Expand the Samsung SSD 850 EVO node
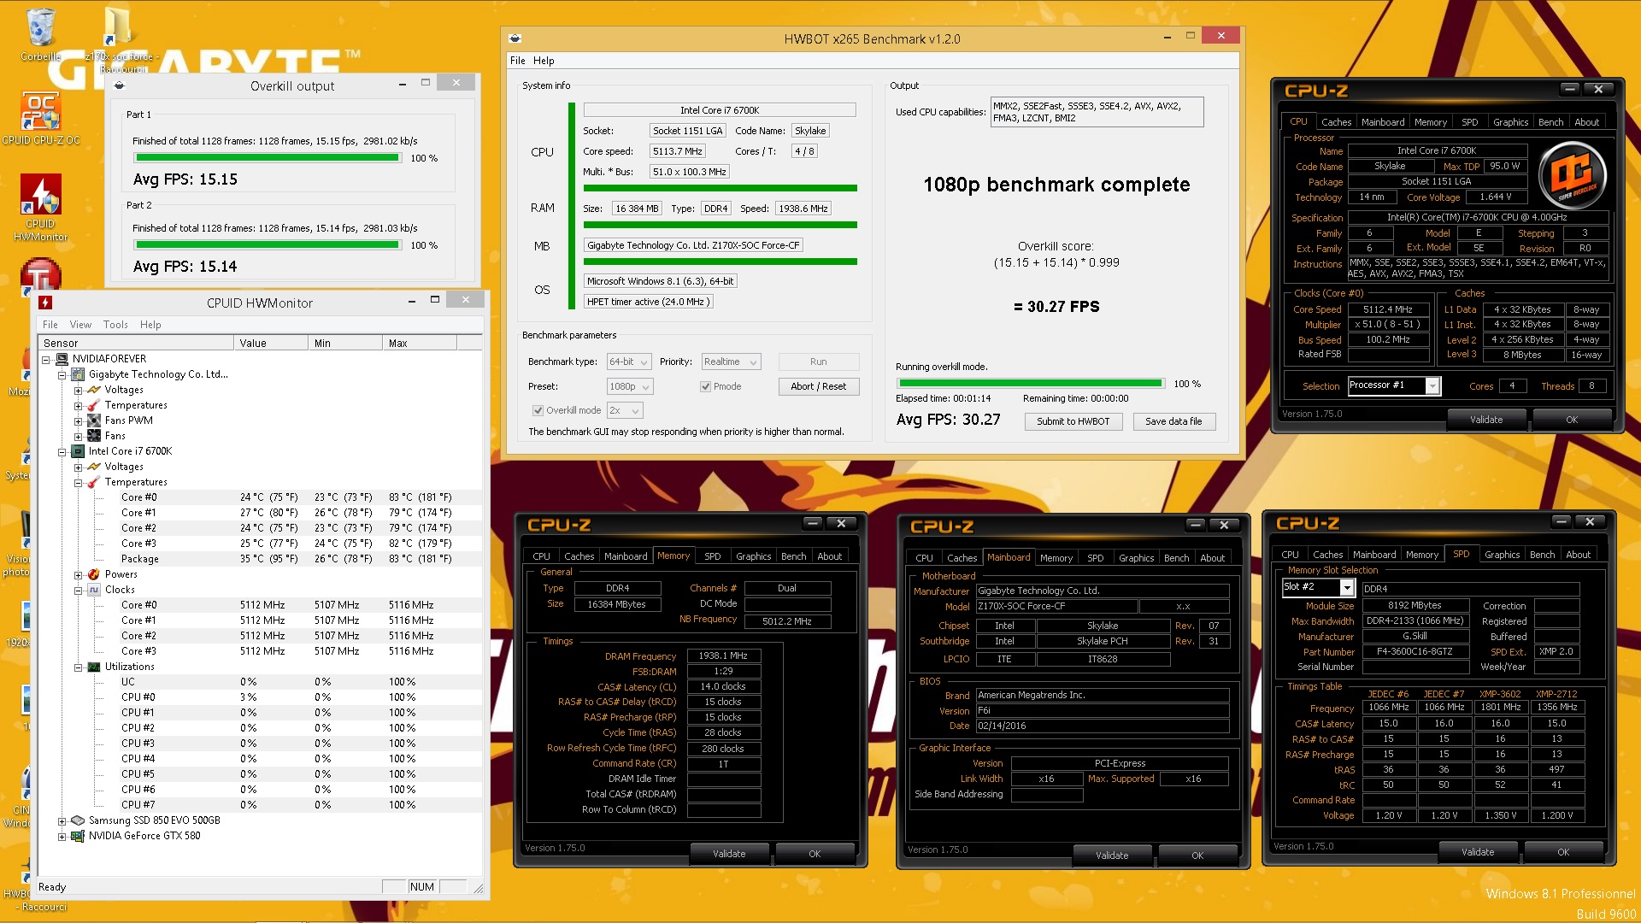 click(62, 820)
